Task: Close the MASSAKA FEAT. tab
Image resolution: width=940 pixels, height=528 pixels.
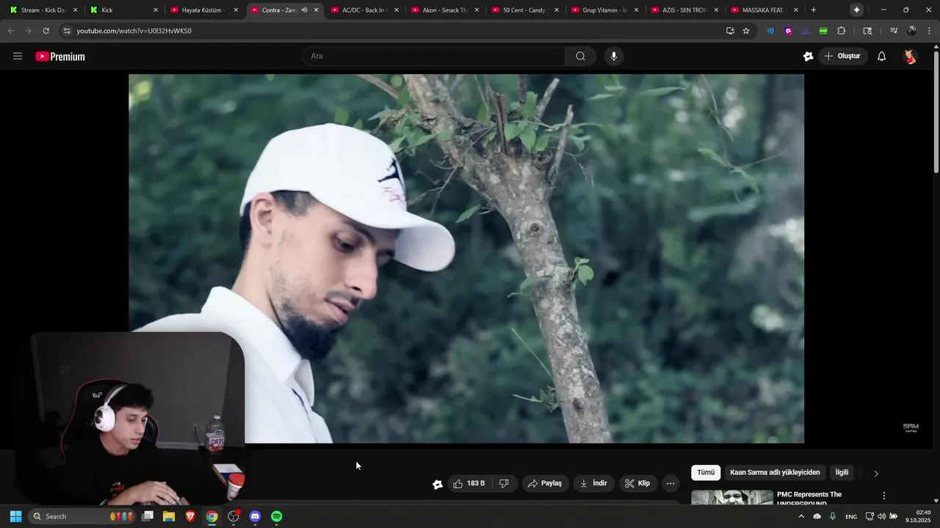Action: [x=796, y=10]
